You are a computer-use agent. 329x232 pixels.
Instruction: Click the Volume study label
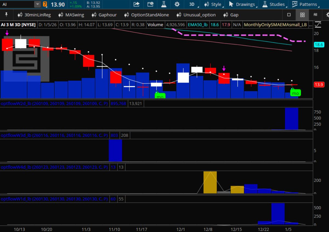[x=155, y=25]
